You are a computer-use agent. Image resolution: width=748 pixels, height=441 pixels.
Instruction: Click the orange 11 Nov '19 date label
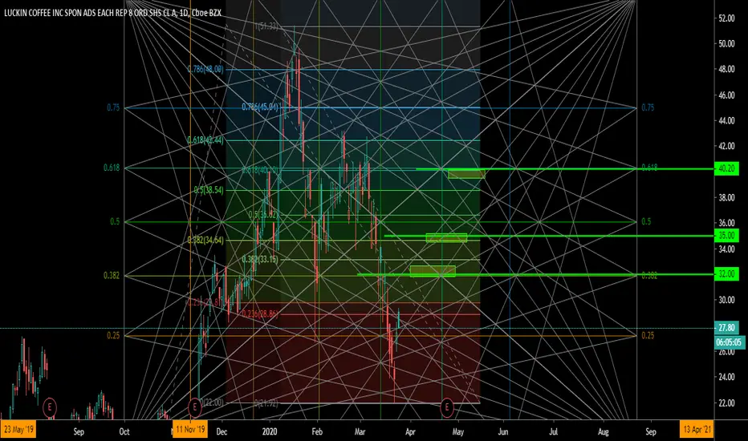click(190, 430)
